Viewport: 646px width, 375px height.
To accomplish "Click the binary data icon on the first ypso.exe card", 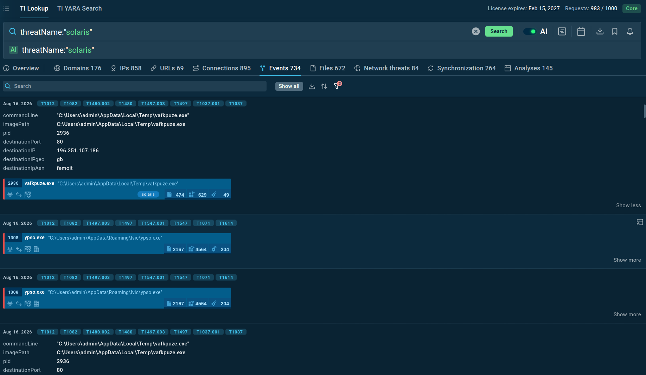I will 37,249.
